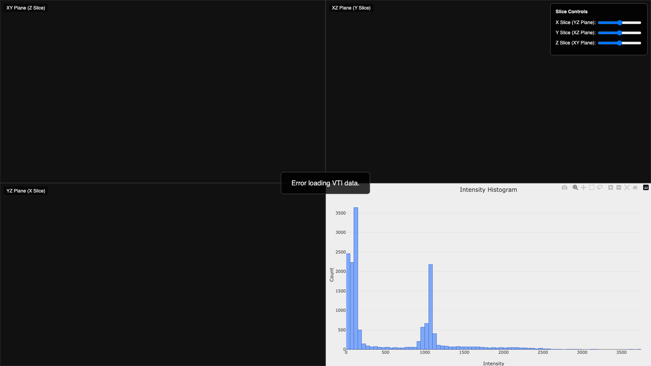The height and width of the screenshot is (366, 651).
Task: Click the tallest histogram bar near 3500 count
Action: pos(356,278)
